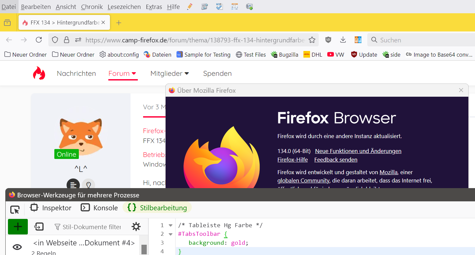Click the tracking protection shield icon
This screenshot has width=475, height=255.
55,40
